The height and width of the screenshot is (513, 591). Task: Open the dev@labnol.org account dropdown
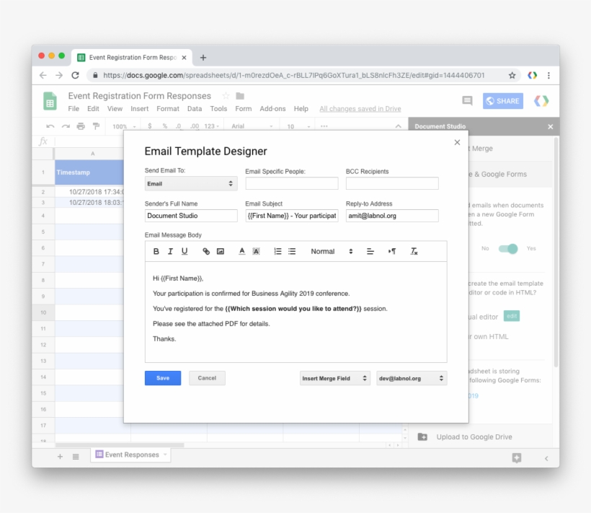pyautogui.click(x=411, y=377)
